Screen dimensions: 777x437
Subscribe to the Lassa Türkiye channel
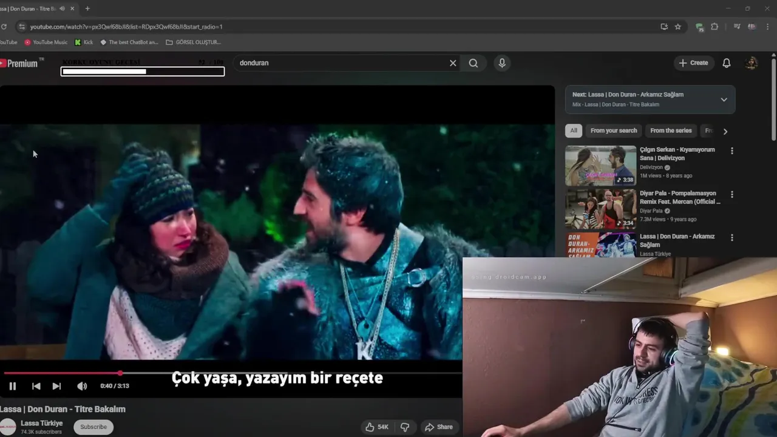pos(93,427)
